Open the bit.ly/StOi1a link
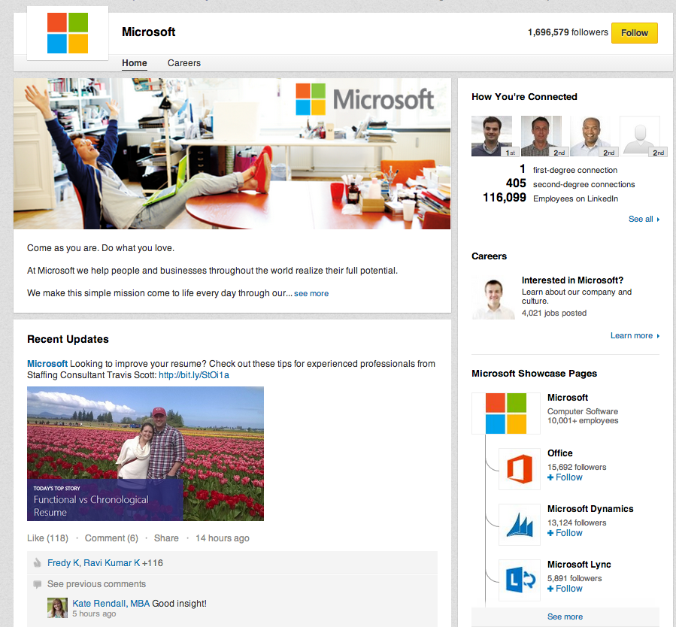The height and width of the screenshot is (627, 676). pos(194,375)
